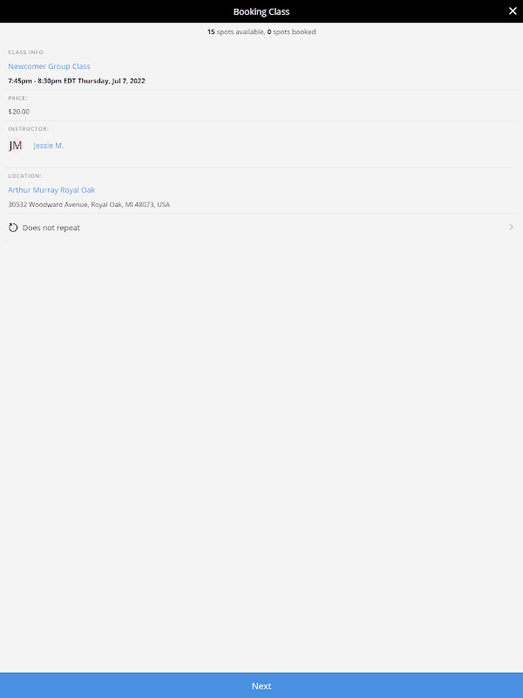Click the $20.00 price value

point(18,112)
